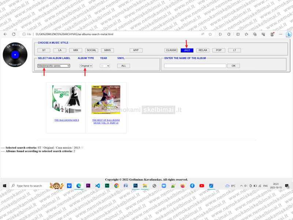The image size is (293, 220).
Task: Select the ST music style
Action: (x=44, y=50)
